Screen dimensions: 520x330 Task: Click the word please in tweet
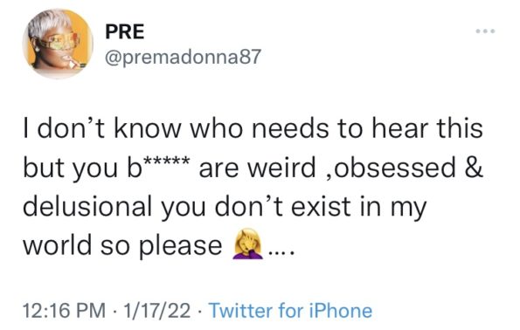coord(180,247)
